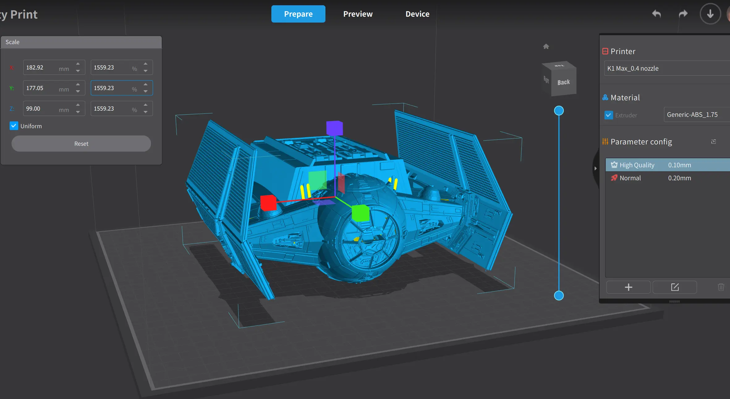
Task: Click the lower layer slider handle
Action: point(559,296)
